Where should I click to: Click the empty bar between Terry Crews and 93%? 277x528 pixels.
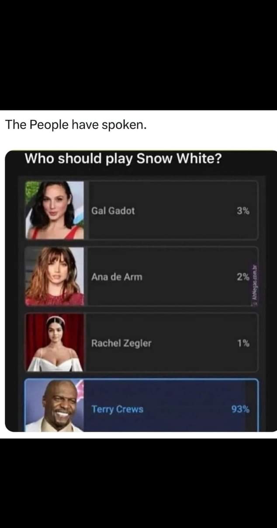187,410
